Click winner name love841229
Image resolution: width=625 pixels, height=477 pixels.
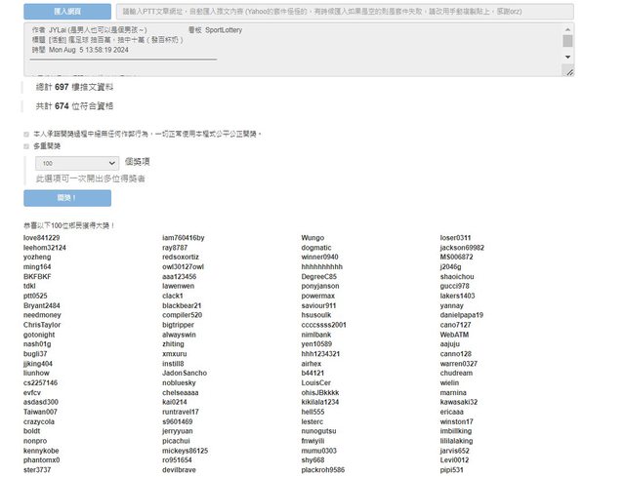click(x=41, y=238)
